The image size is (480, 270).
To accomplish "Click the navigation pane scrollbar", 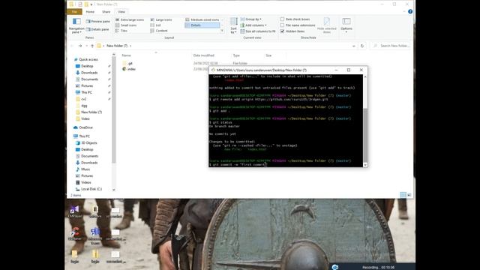I will (x=113, y=110).
